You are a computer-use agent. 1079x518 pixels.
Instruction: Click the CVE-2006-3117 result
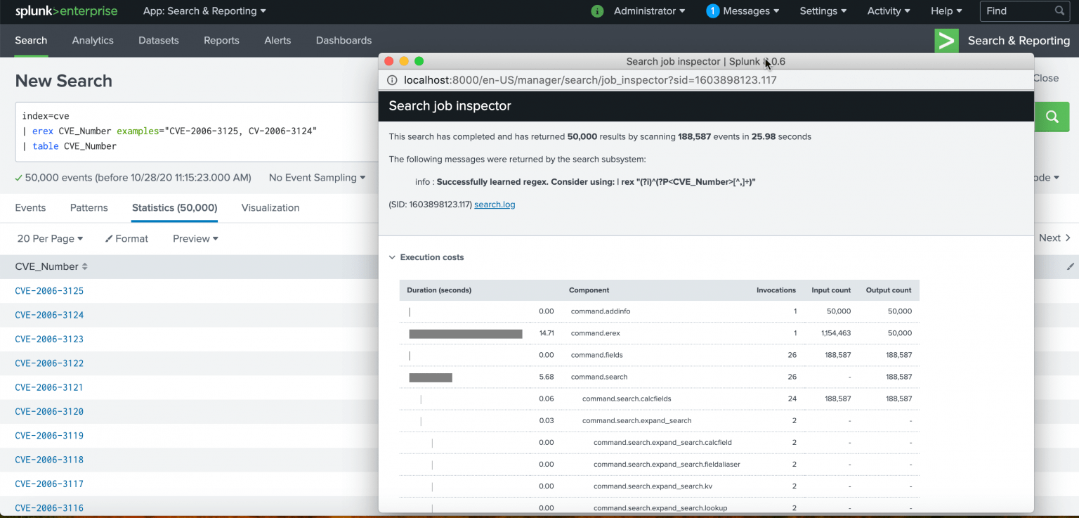pos(49,484)
